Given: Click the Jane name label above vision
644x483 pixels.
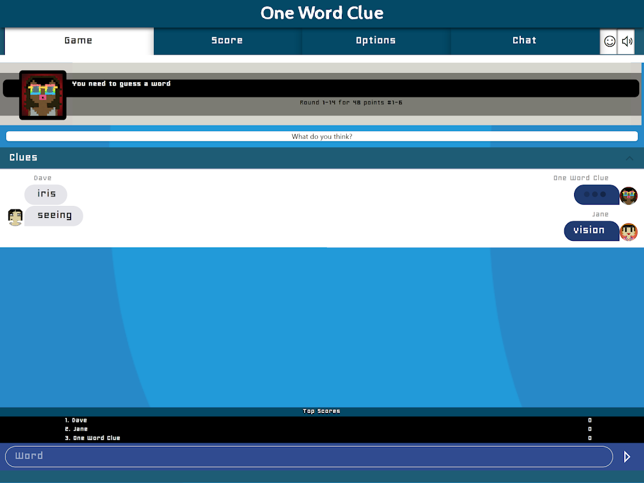Looking at the screenshot, I should click(x=600, y=214).
